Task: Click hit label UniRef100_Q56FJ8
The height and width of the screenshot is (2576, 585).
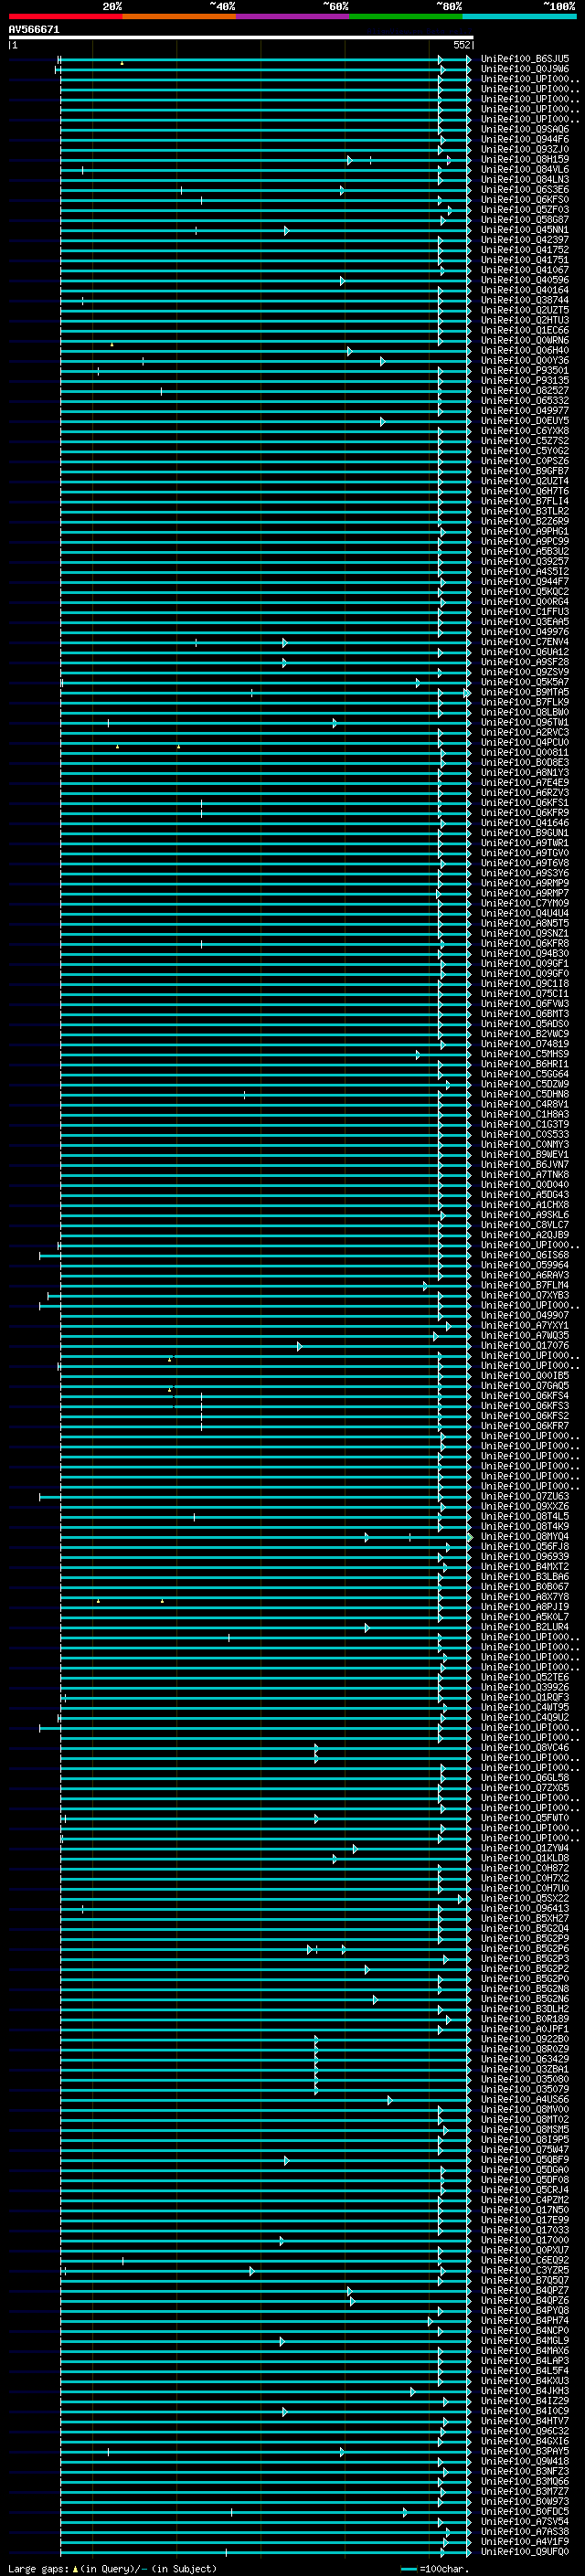Action: click(x=525, y=1547)
